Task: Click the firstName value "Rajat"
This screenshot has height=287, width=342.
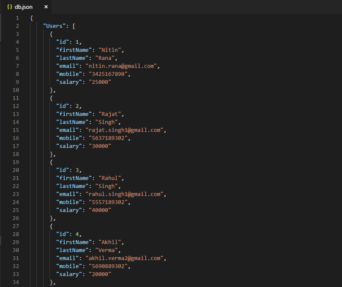Action: (x=110, y=114)
